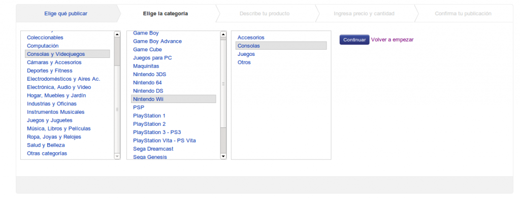520x199 pixels.
Task: Select the Computación category
Action: point(43,46)
